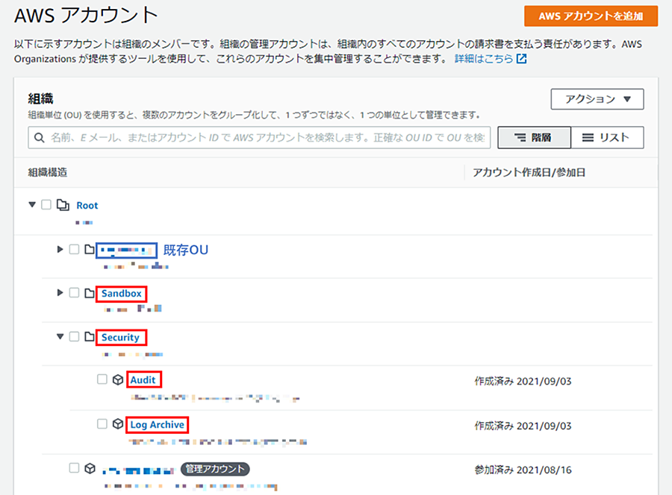Open the Security OU link
672x495 pixels.
pyautogui.click(x=120, y=338)
